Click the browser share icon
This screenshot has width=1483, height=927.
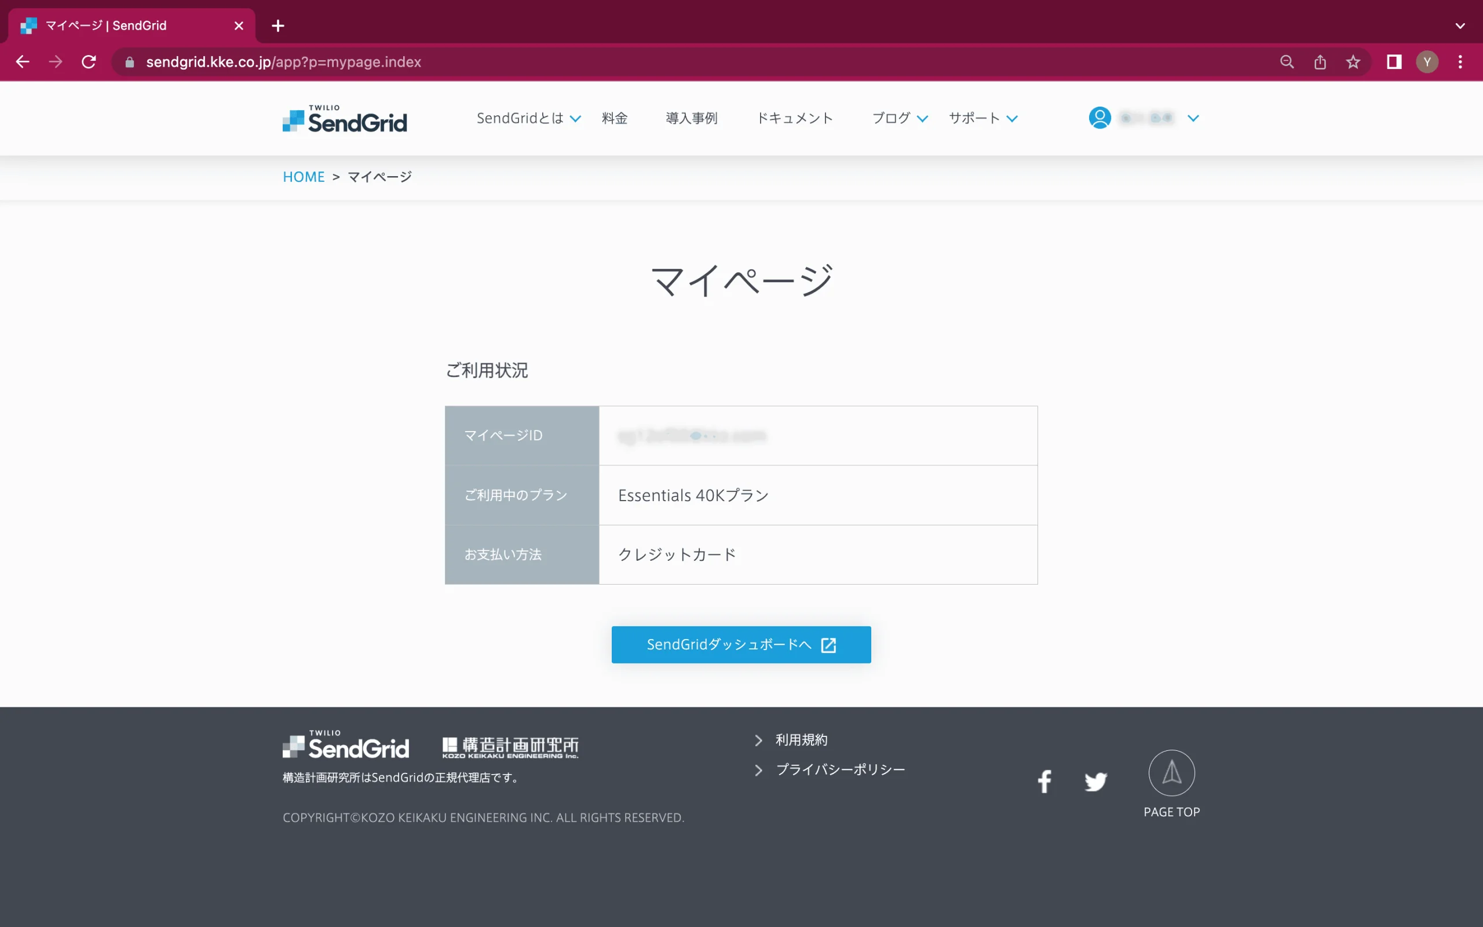1320,62
